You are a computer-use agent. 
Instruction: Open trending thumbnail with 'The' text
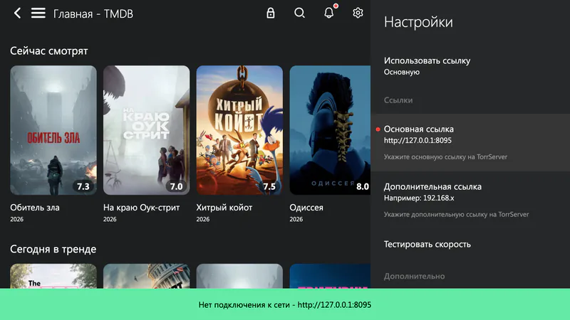[53, 276]
